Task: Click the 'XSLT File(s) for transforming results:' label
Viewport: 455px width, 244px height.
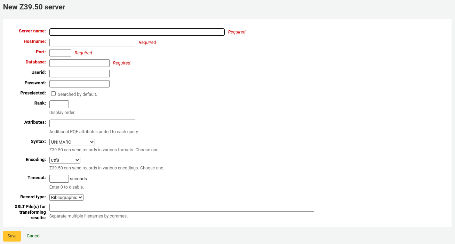Action: [x=30, y=212]
